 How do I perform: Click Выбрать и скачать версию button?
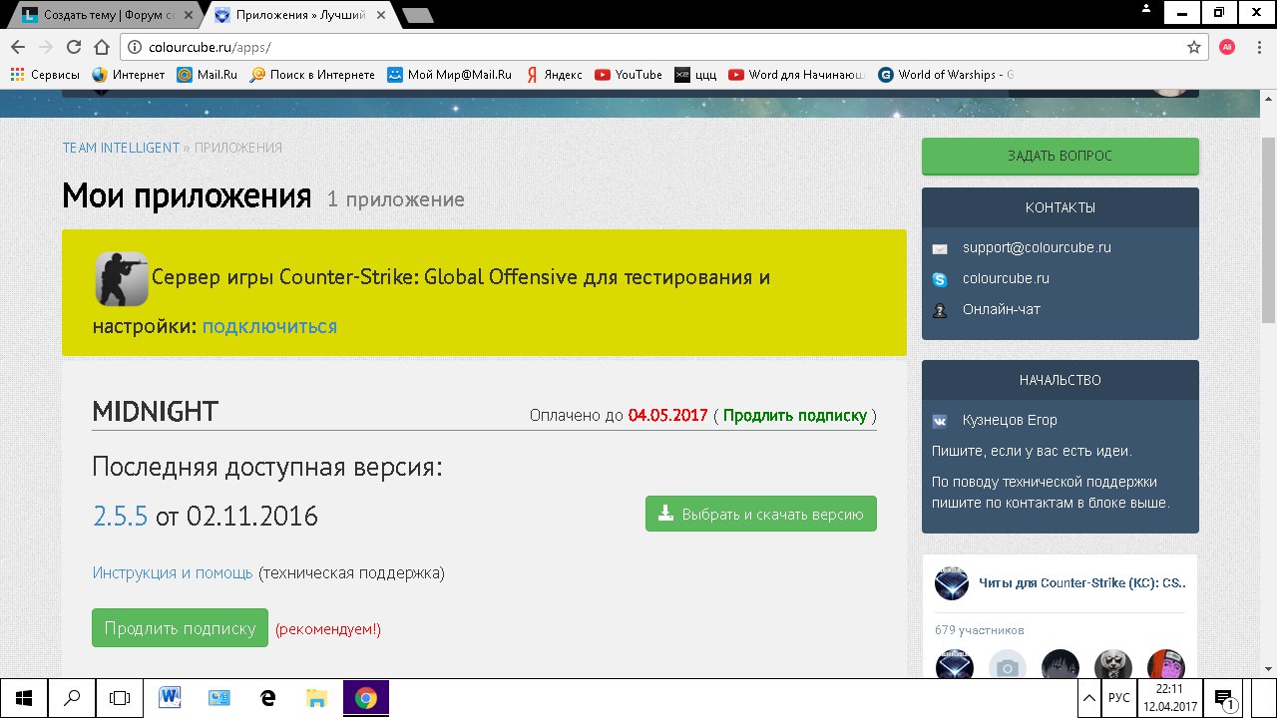pyautogui.click(x=761, y=514)
